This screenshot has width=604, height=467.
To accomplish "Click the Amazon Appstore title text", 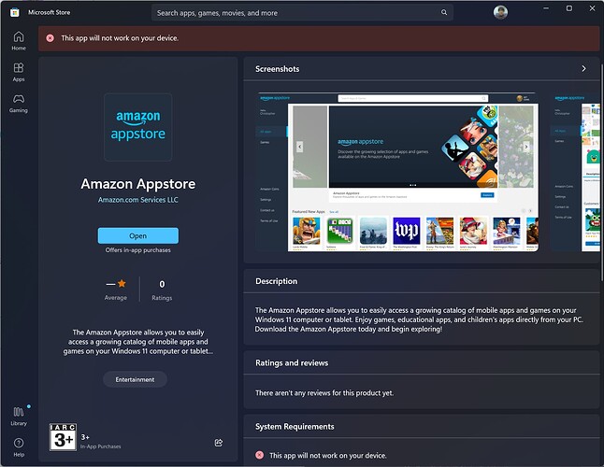I will tap(137, 184).
